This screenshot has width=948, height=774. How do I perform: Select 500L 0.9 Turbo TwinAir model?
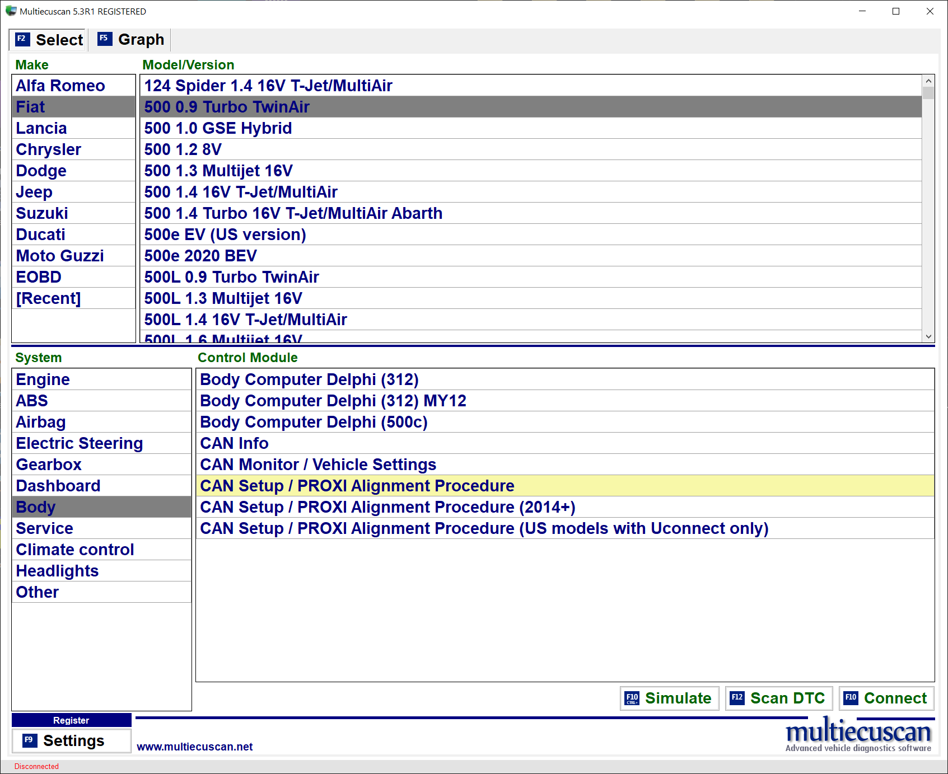[x=531, y=277]
